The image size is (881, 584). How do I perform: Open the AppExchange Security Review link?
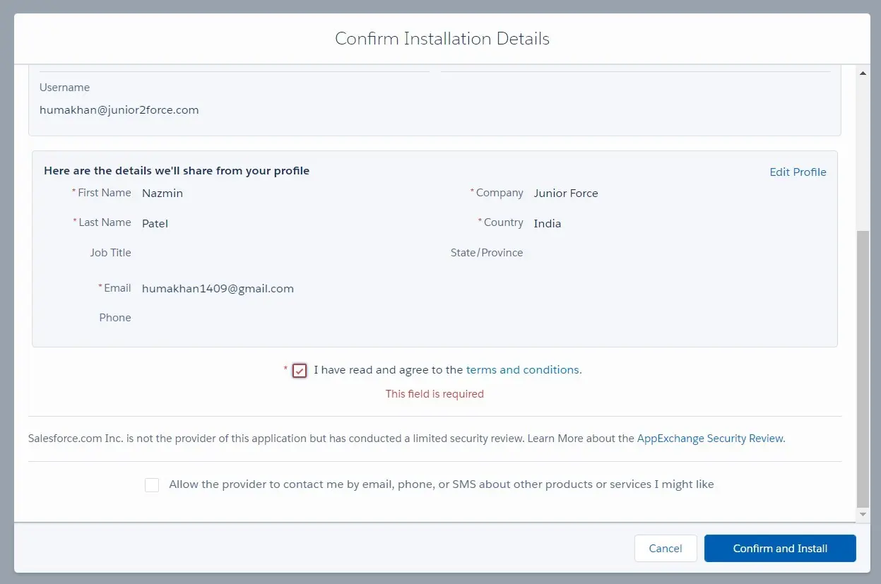tap(710, 439)
